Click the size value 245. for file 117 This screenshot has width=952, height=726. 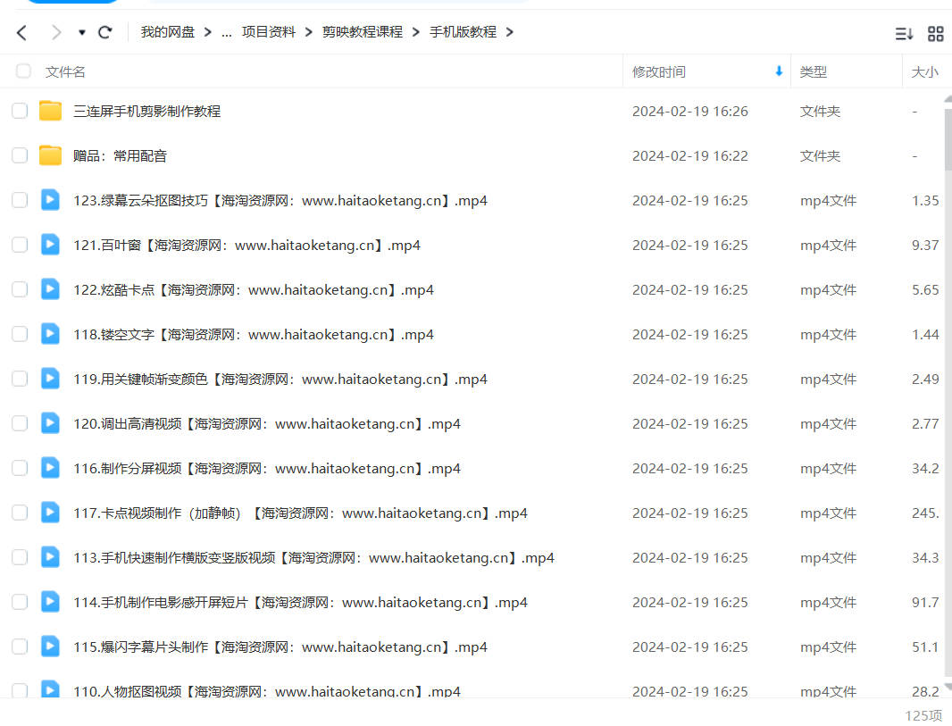click(925, 513)
